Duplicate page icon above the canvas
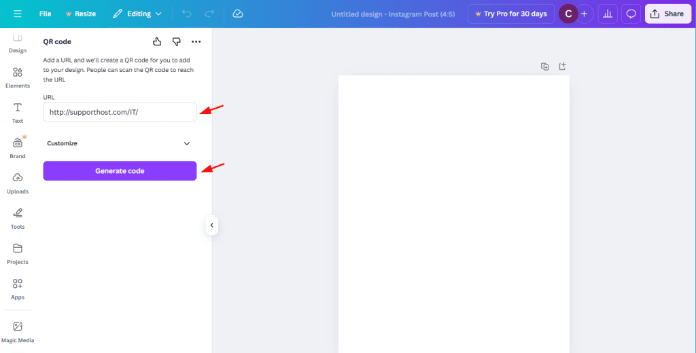The height and width of the screenshot is (353, 696). 544,67
